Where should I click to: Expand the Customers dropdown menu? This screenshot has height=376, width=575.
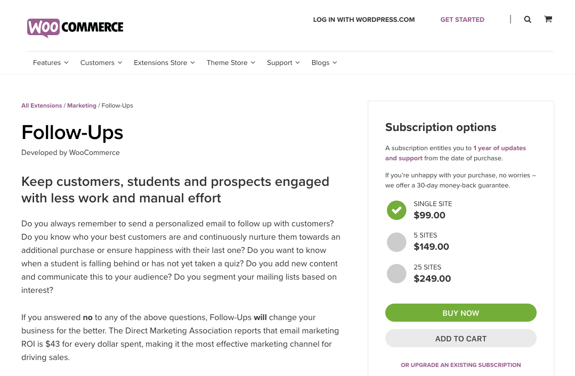coord(101,63)
